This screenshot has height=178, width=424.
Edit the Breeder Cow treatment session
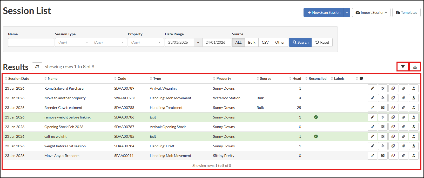pos(373,108)
